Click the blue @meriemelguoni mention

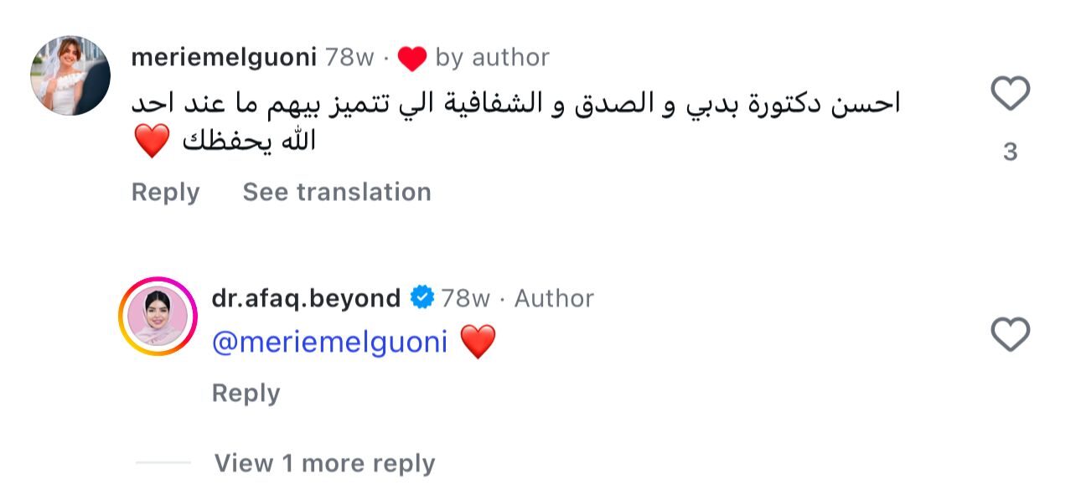[x=329, y=342]
